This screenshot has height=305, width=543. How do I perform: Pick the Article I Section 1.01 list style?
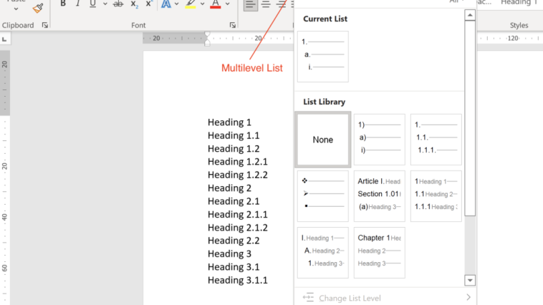tap(379, 196)
